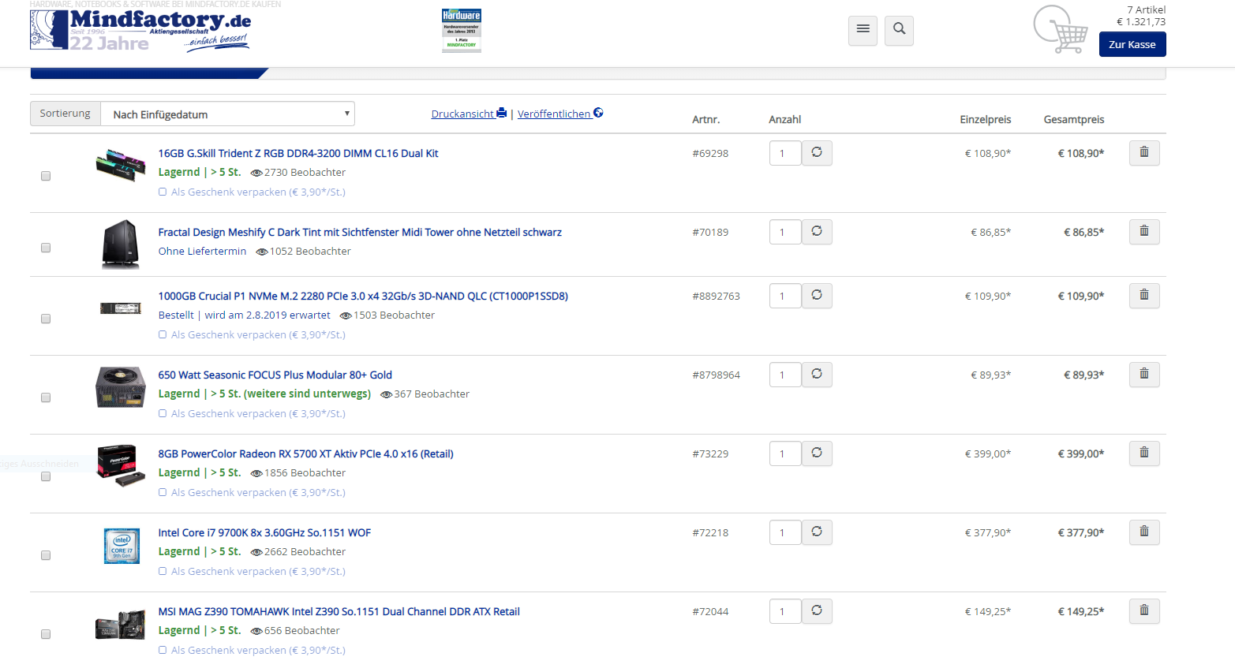Open the Hardware award badge image
This screenshot has height=668, width=1235.
point(462,30)
